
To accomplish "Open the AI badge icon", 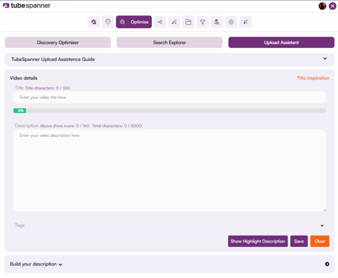I will pos(231,22).
